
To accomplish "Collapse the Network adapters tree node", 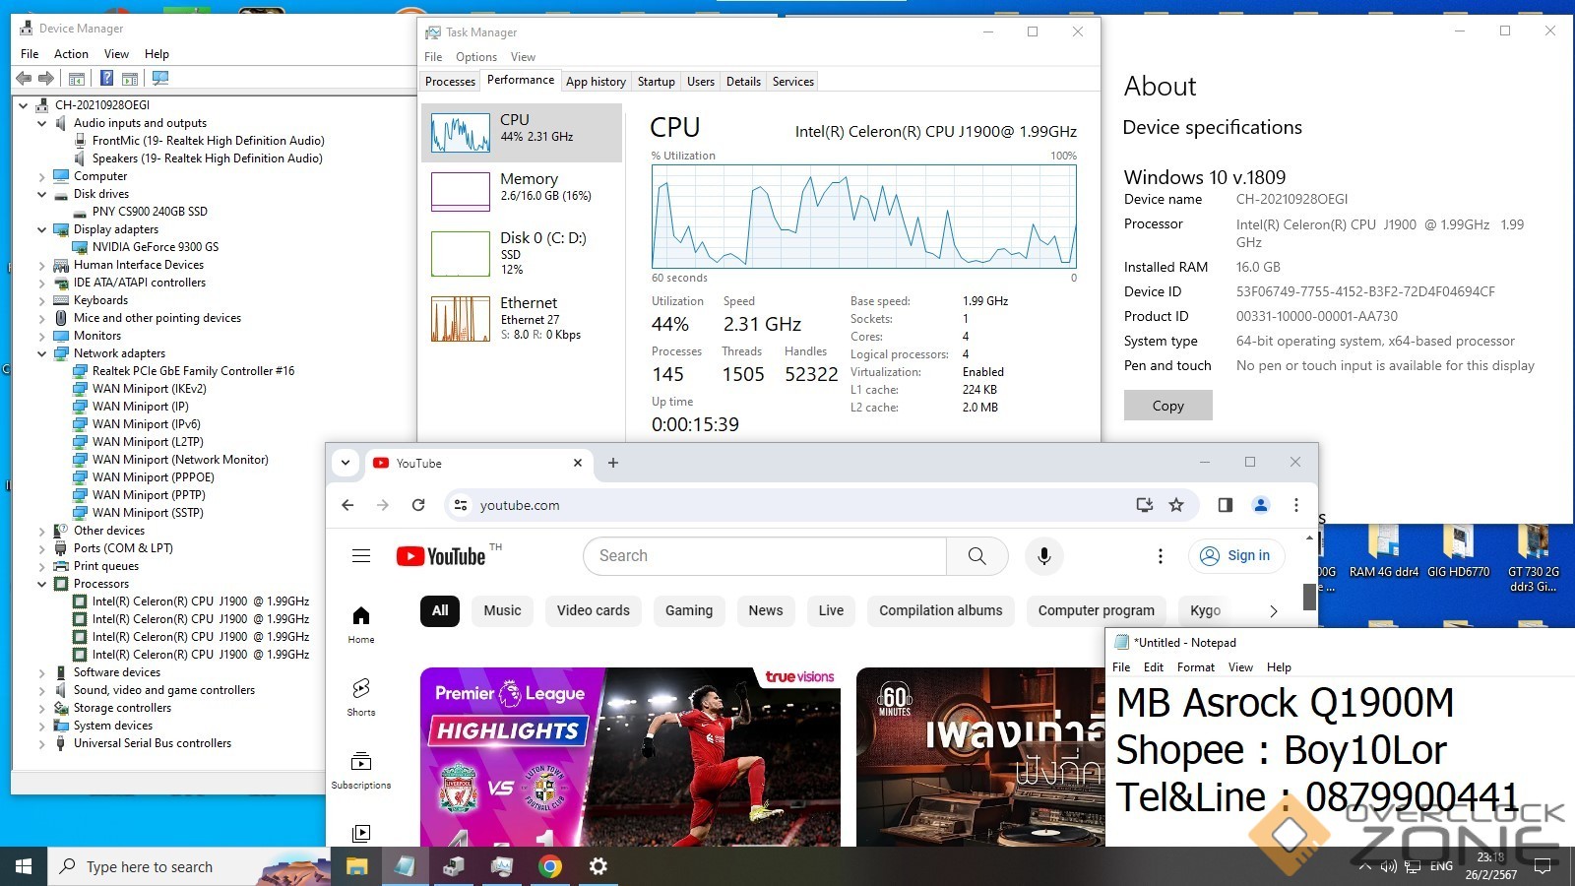I will click(x=41, y=353).
